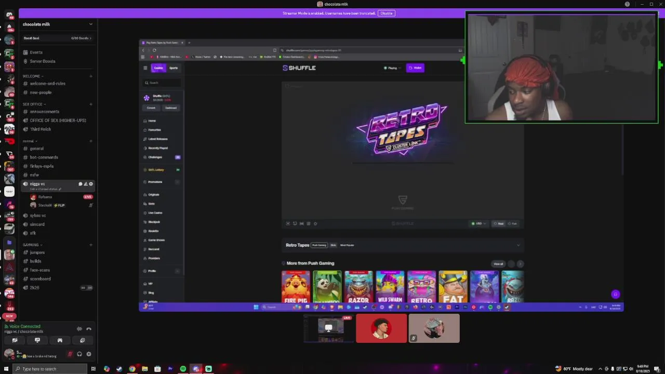Screen dimensions: 665x374
Task: Click the fullscreen icon below the game
Action: point(288,223)
